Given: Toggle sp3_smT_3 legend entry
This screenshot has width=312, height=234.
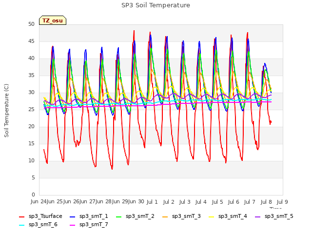Looking at the screenshot, I should pos(181,216).
